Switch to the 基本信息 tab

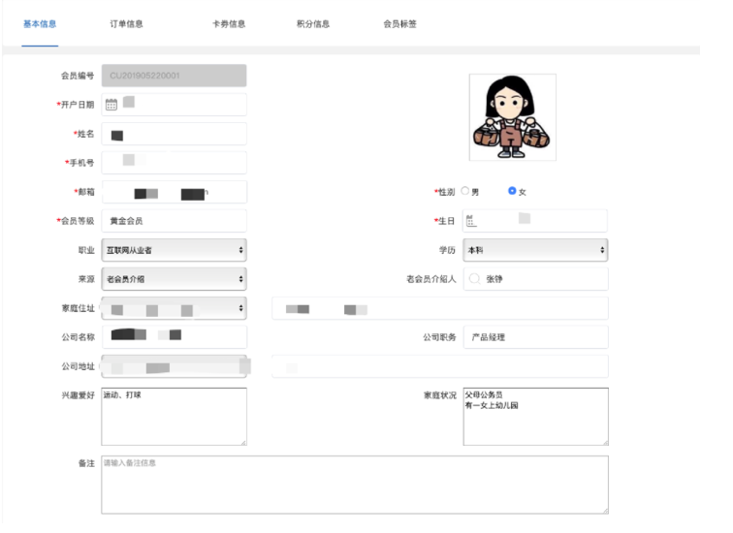pyautogui.click(x=40, y=24)
